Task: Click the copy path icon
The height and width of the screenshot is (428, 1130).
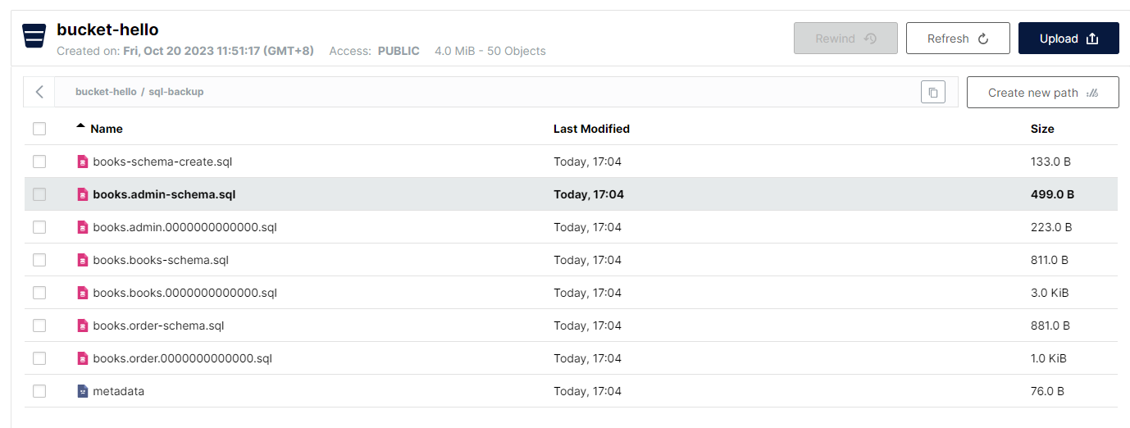Action: [932, 93]
